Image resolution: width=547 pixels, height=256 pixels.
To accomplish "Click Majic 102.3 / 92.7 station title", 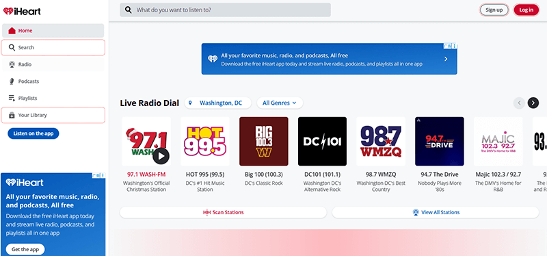I will tap(498, 175).
